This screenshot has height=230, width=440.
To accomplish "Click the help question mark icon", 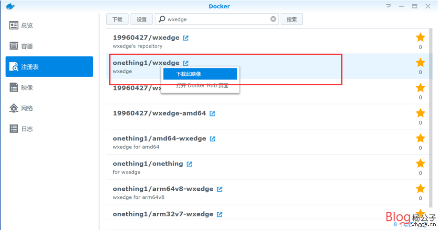I will click(388, 6).
